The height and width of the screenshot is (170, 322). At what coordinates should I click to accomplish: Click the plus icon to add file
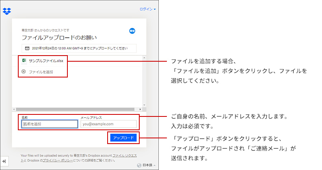[x=24, y=72]
